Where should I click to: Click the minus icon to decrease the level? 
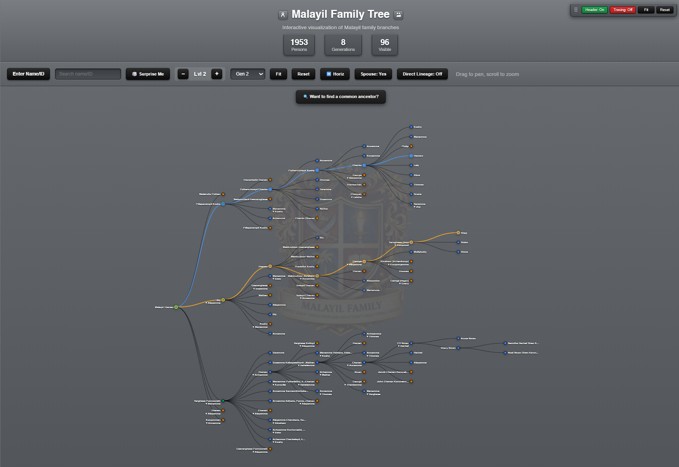click(183, 74)
